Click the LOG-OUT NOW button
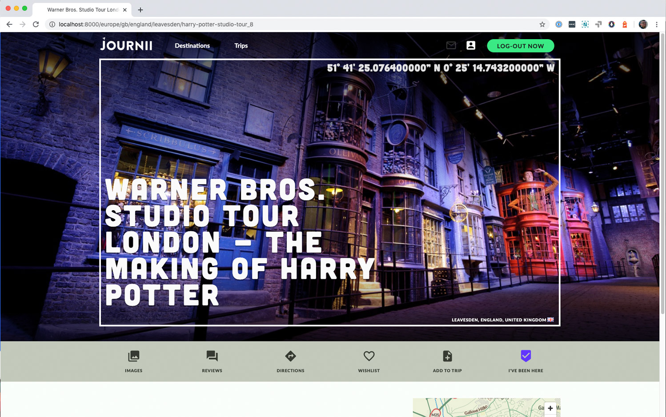666x417 pixels. click(x=521, y=46)
